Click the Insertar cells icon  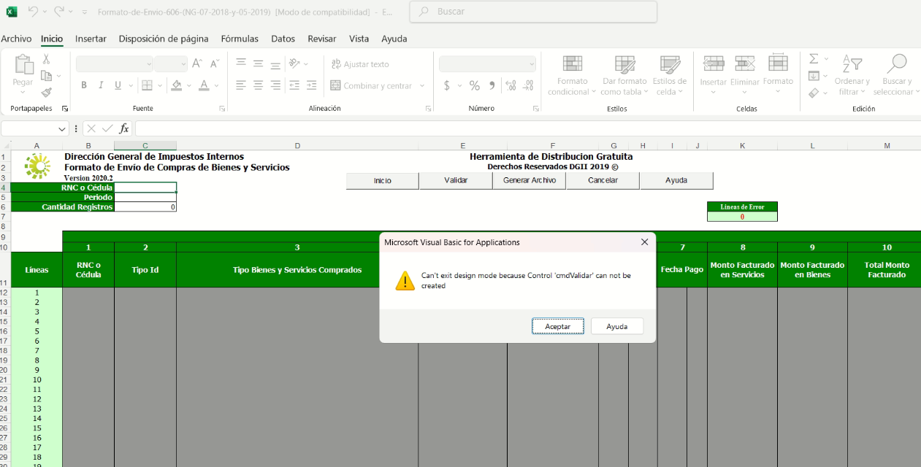click(714, 63)
